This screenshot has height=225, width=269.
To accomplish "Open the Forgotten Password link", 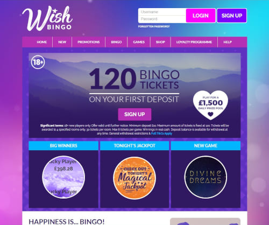I will (x=154, y=26).
